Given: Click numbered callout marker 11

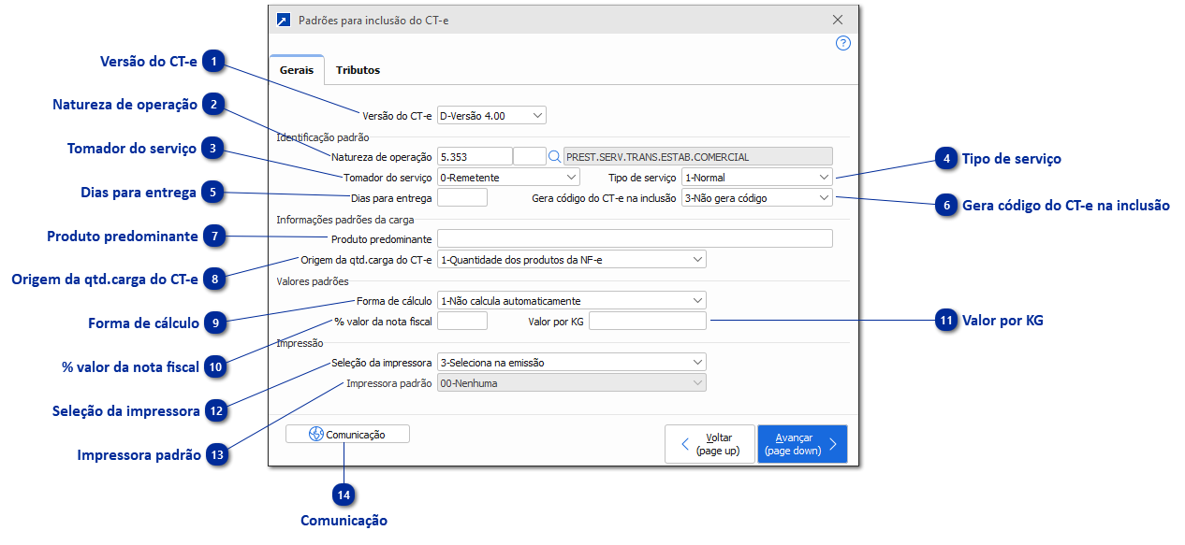Looking at the screenshot, I should pyautogui.click(x=946, y=321).
